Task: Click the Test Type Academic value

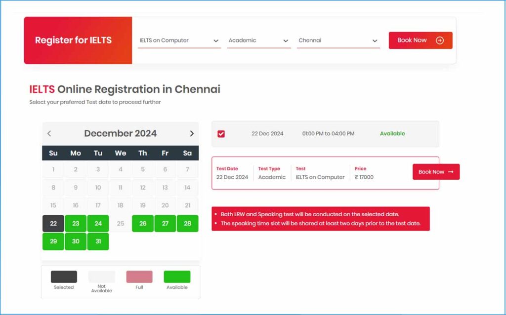Action: tap(272, 177)
